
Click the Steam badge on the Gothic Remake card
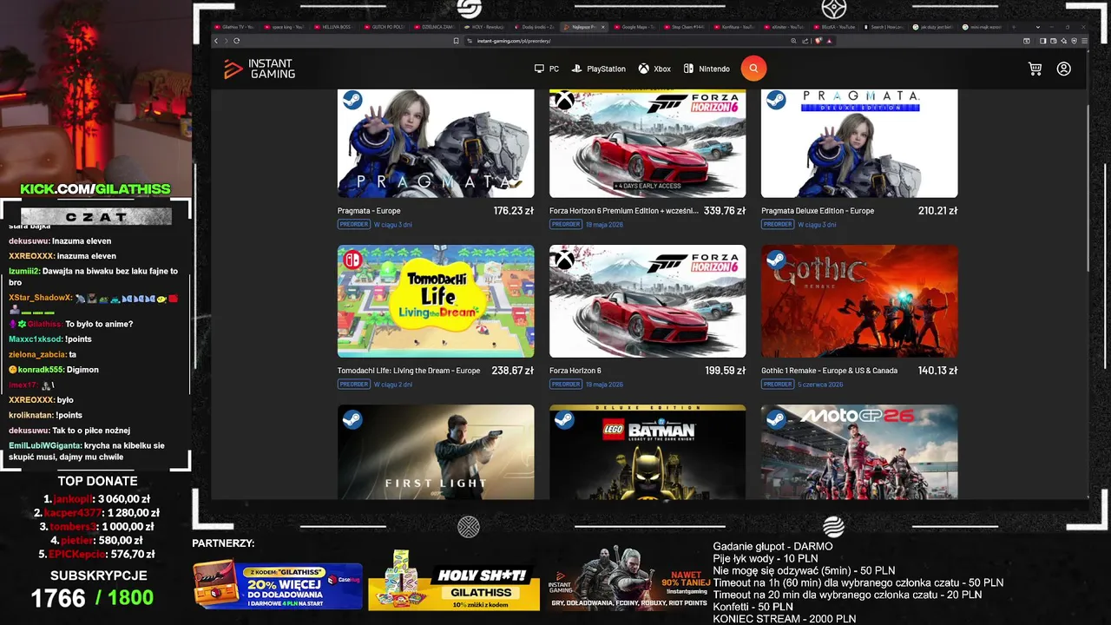pyautogui.click(x=776, y=260)
